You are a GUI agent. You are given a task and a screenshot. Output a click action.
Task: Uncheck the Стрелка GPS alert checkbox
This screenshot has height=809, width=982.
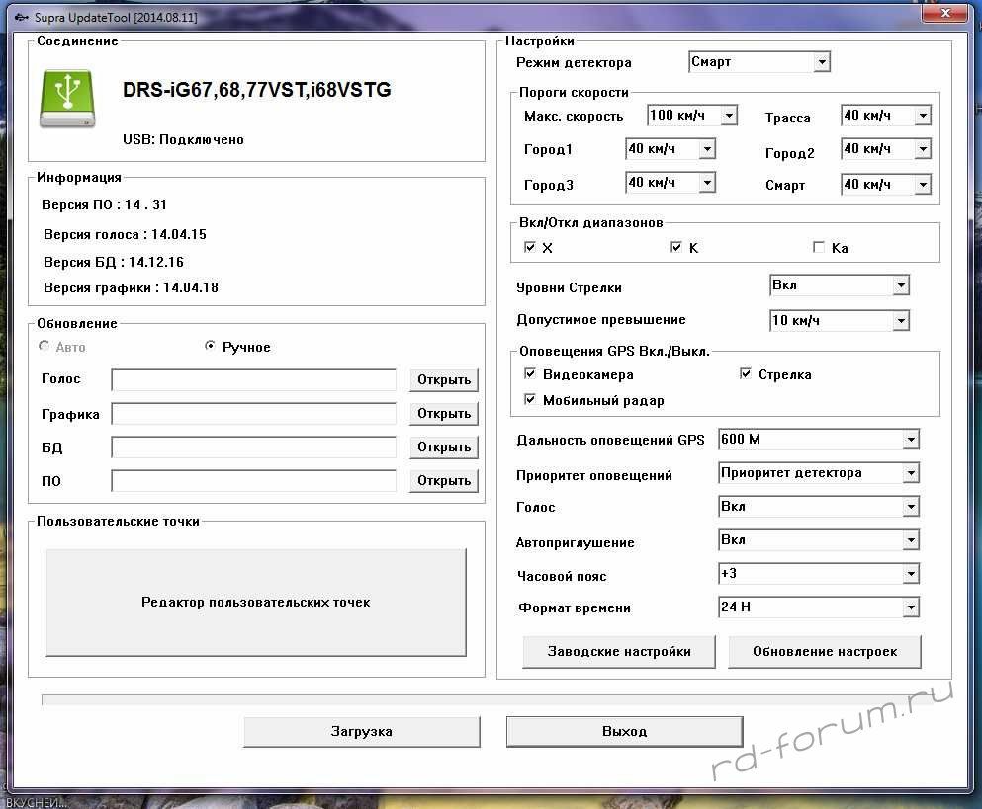point(746,375)
